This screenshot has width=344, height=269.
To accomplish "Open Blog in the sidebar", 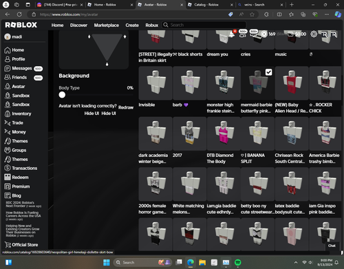I will [x=12, y=195].
